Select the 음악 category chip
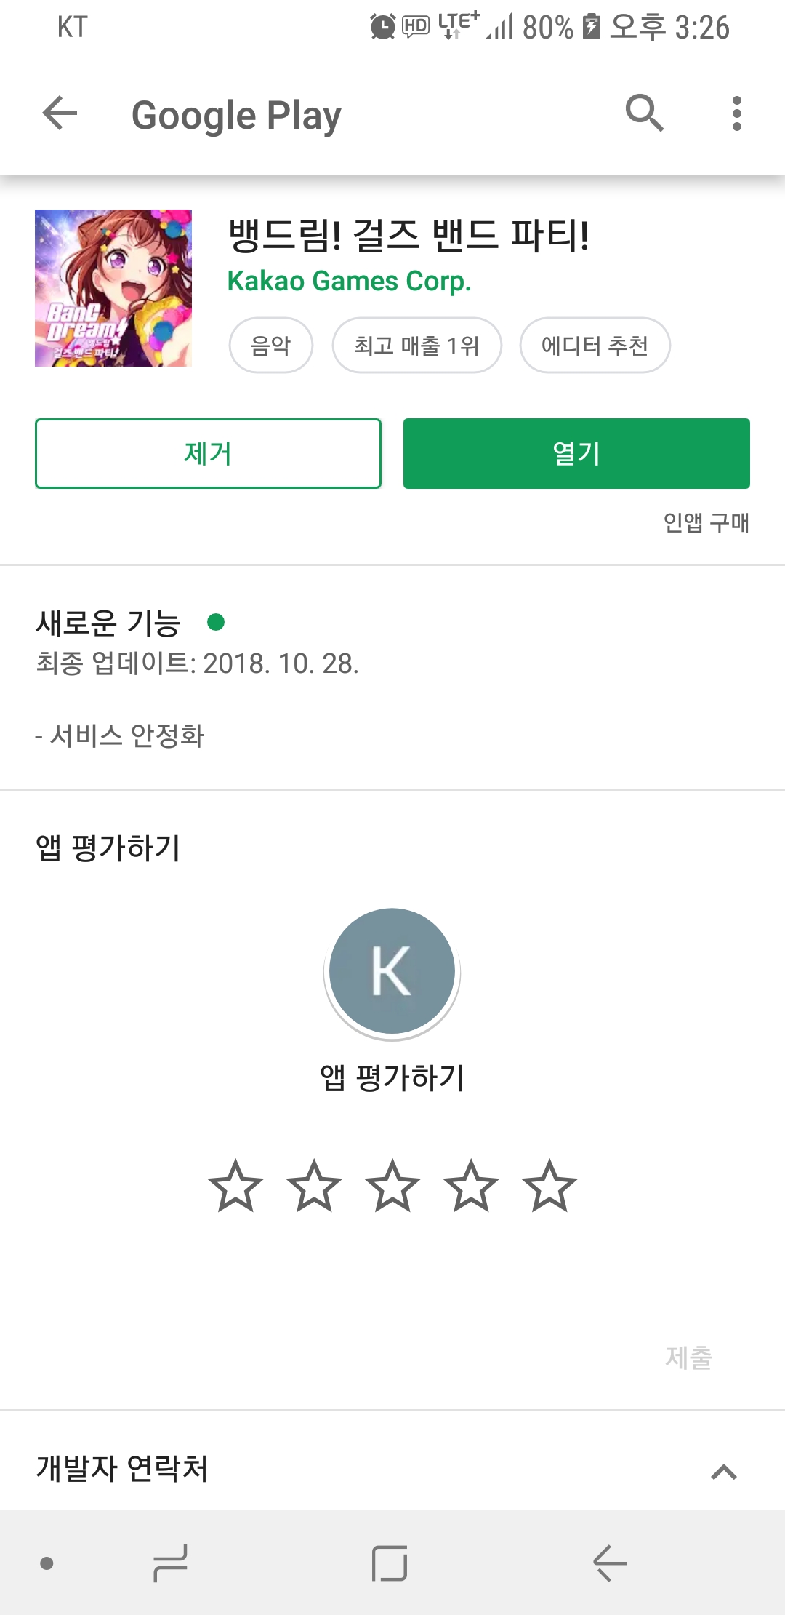The height and width of the screenshot is (1615, 785). click(270, 346)
